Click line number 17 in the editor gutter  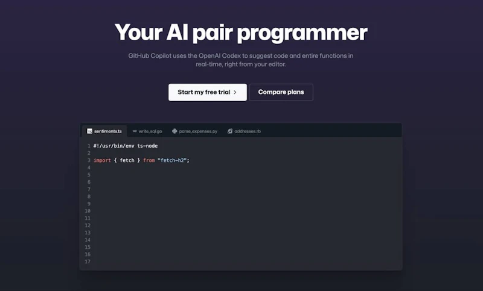coord(88,261)
